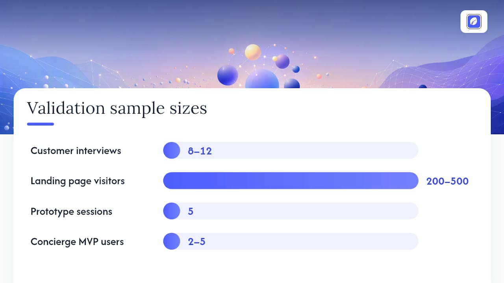This screenshot has width=504, height=283.
Task: Click the Customer interviews bar dot
Action: [172, 151]
